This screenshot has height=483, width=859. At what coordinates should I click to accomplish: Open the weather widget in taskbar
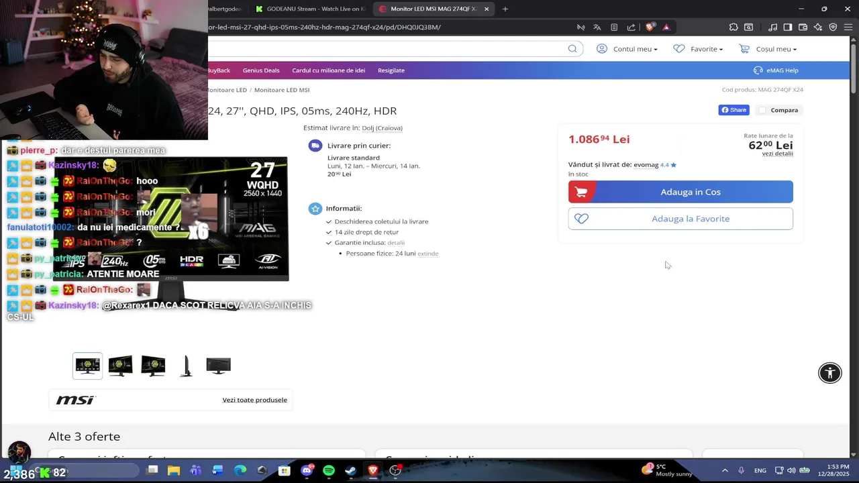pyautogui.click(x=667, y=470)
